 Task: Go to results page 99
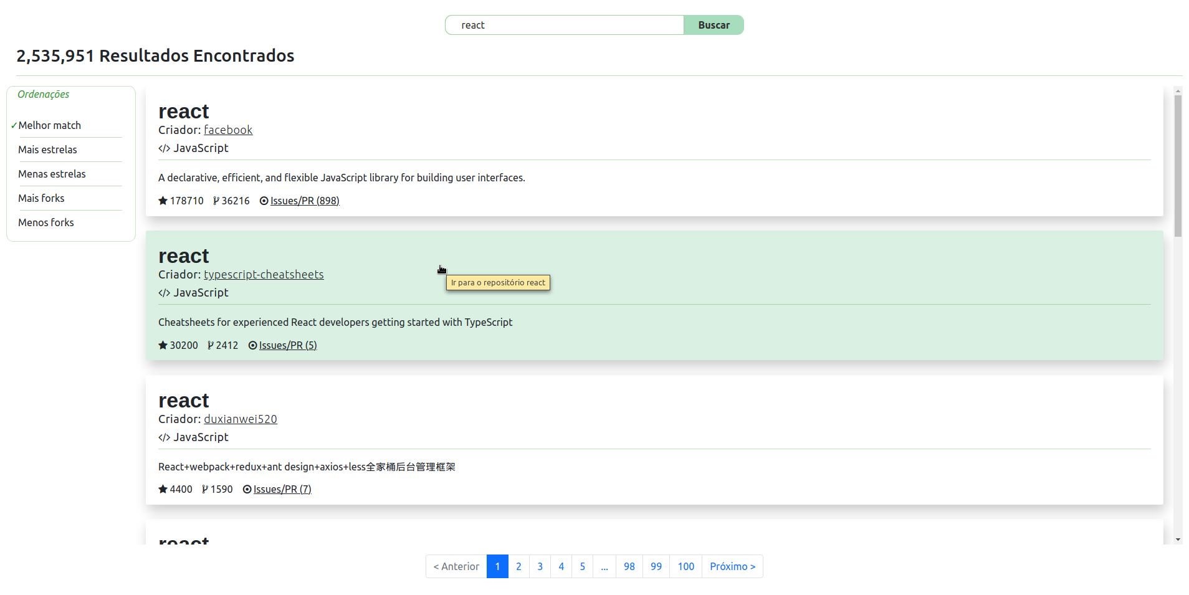(x=656, y=566)
